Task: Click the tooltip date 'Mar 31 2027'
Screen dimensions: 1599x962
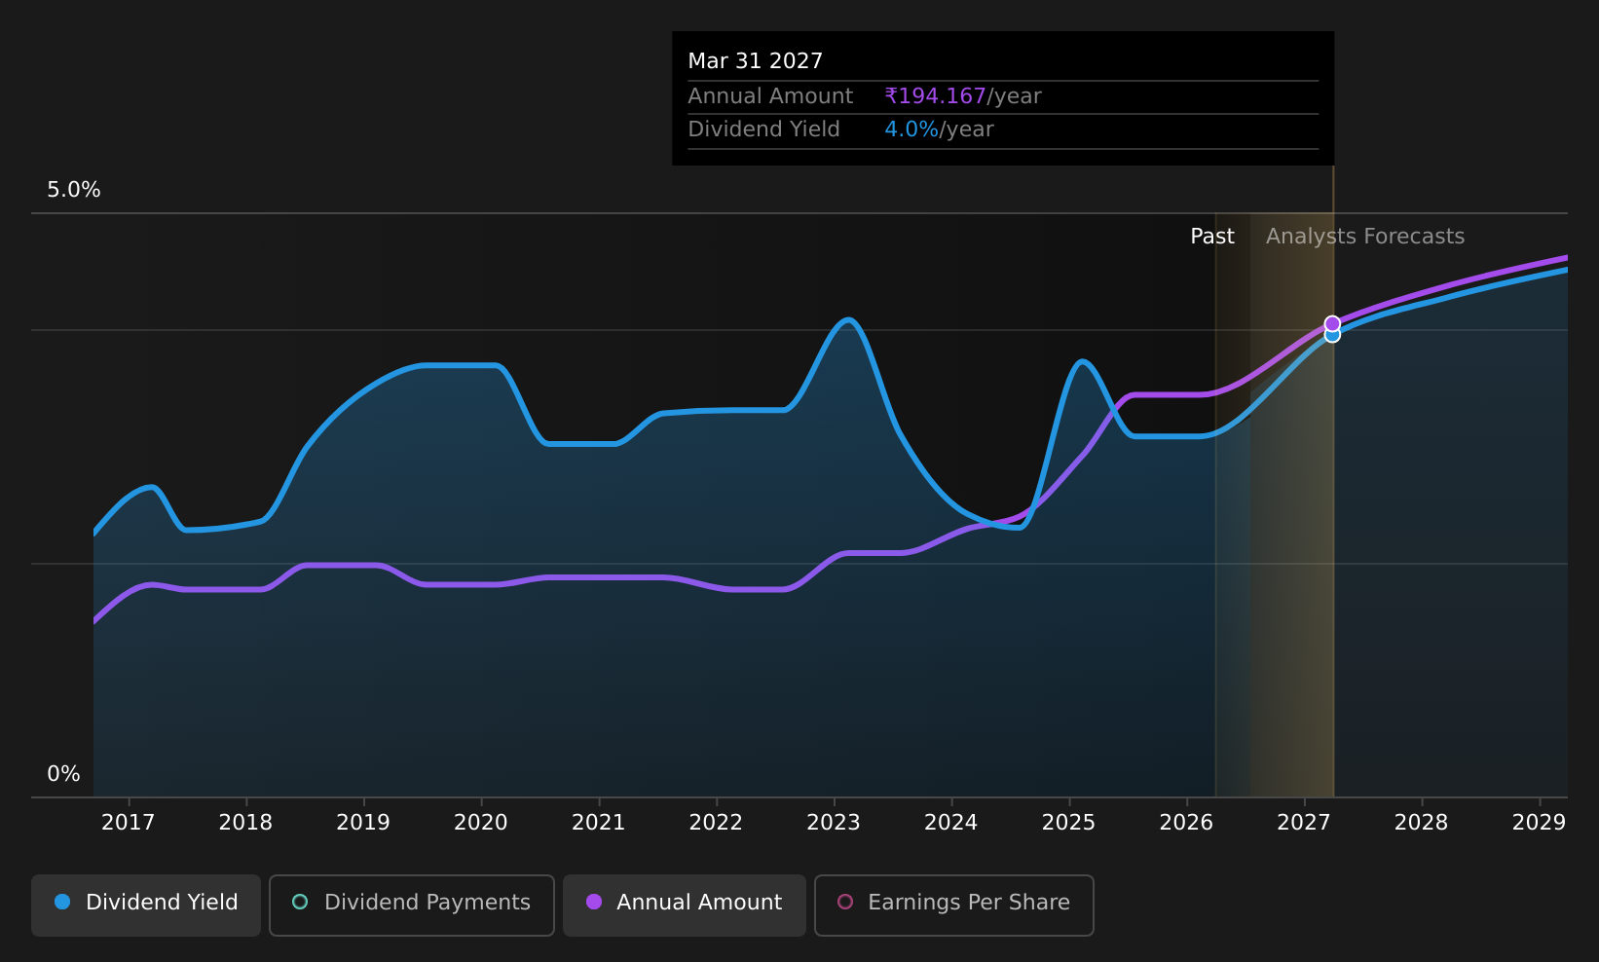Action: click(x=756, y=61)
